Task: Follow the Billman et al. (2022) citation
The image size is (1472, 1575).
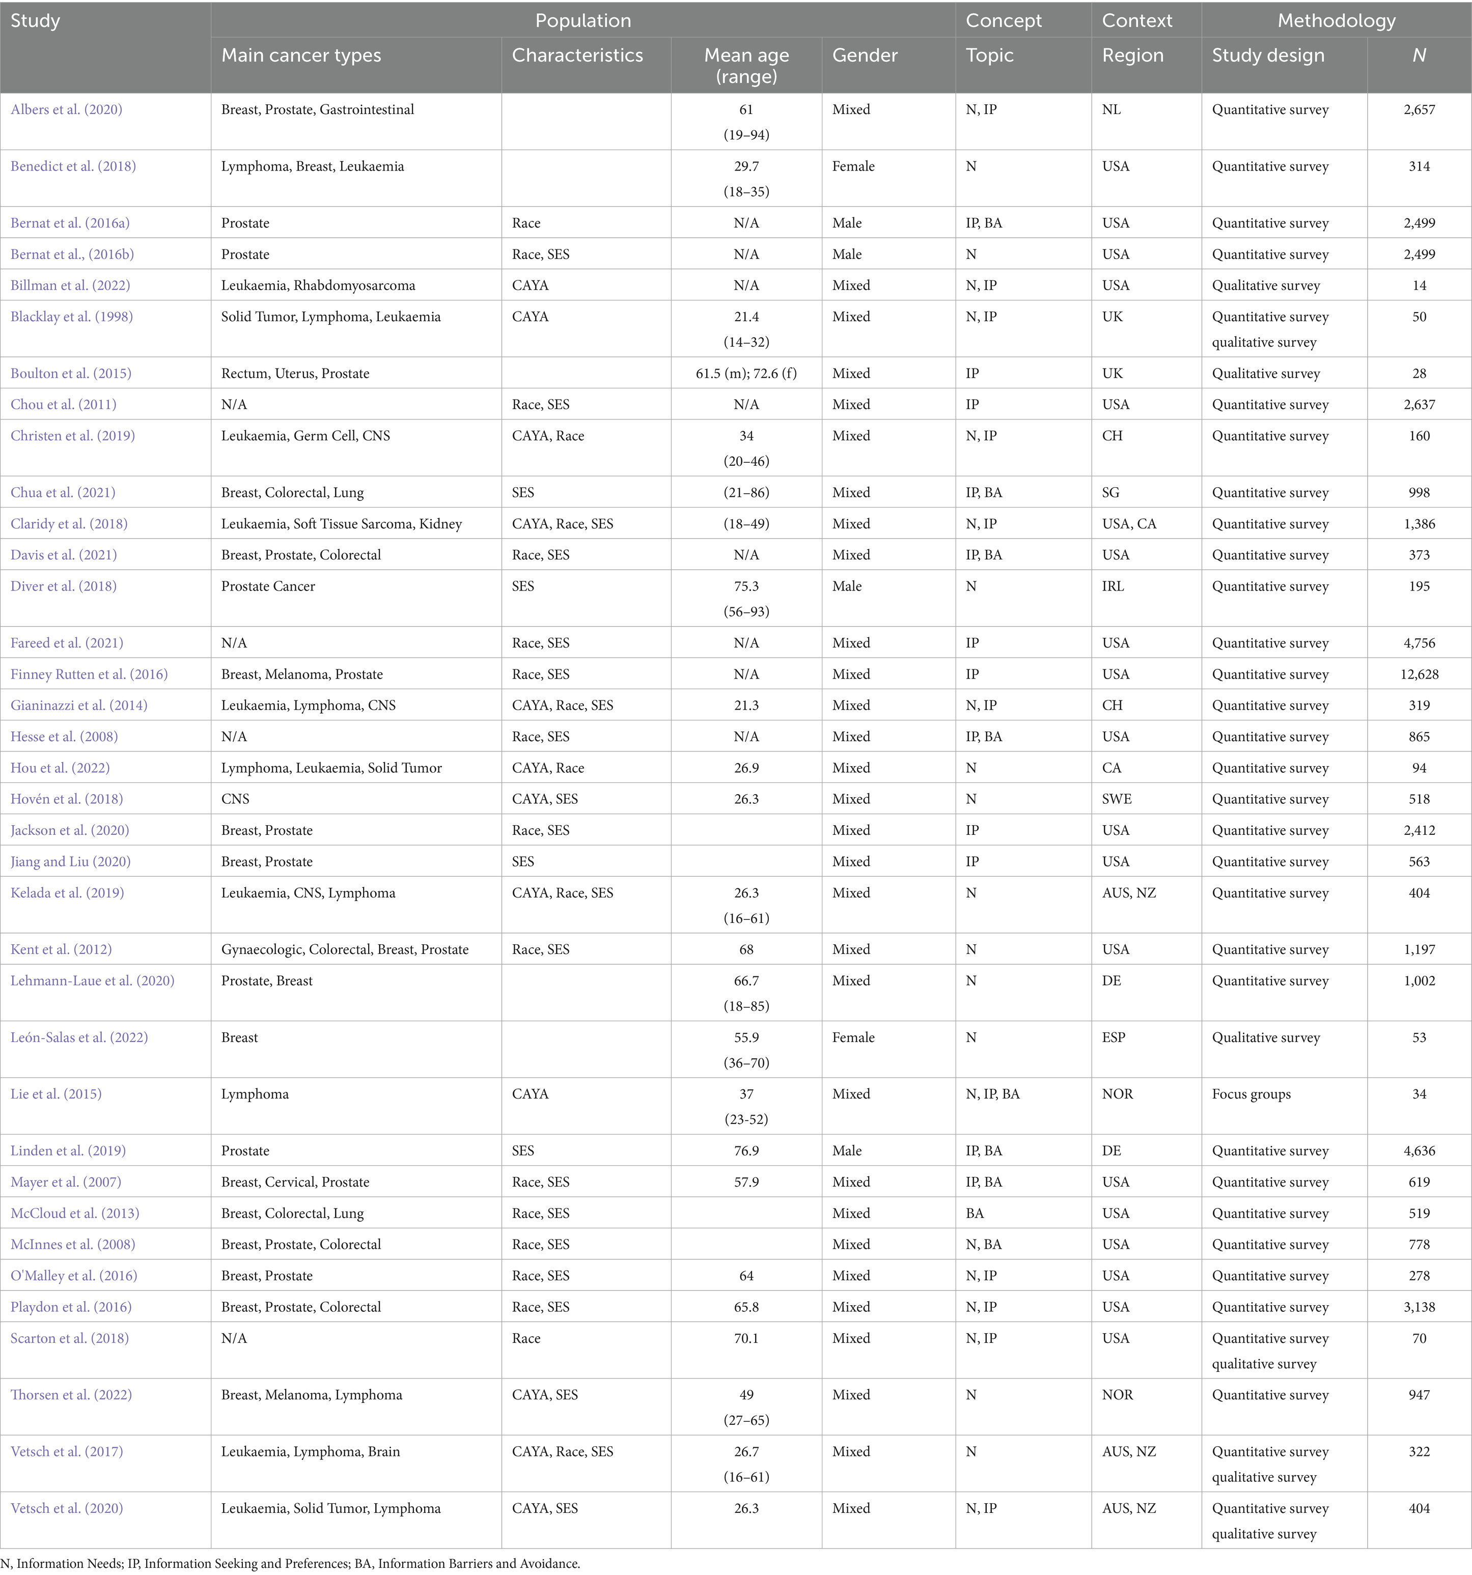Action: point(70,285)
